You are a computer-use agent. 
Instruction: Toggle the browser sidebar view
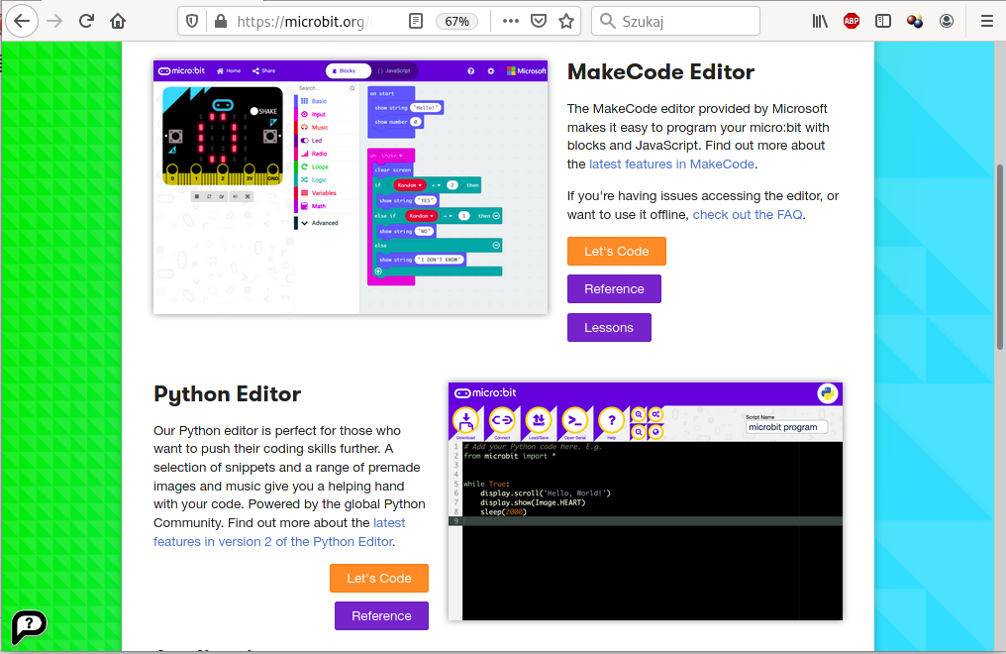pos(883,21)
